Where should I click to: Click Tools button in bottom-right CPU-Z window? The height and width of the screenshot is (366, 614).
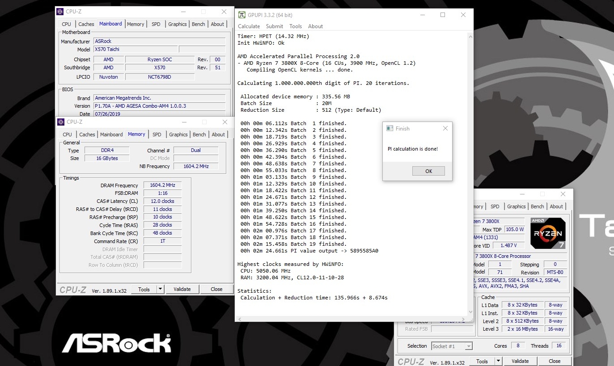coord(482,361)
